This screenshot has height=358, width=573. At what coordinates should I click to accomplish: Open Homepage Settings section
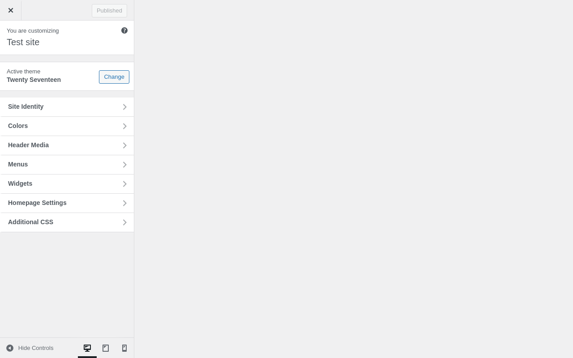67,203
